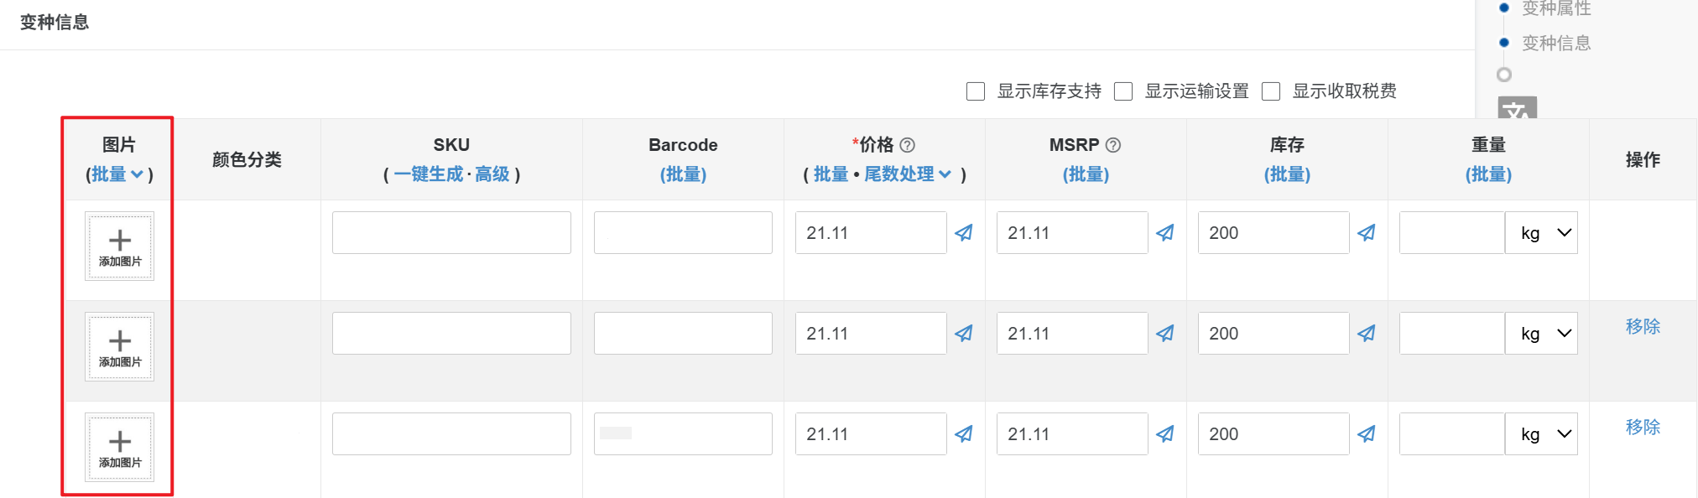Click the second row MSRP paper-plane apply icon
This screenshot has width=1698, height=498.
coord(1165,334)
